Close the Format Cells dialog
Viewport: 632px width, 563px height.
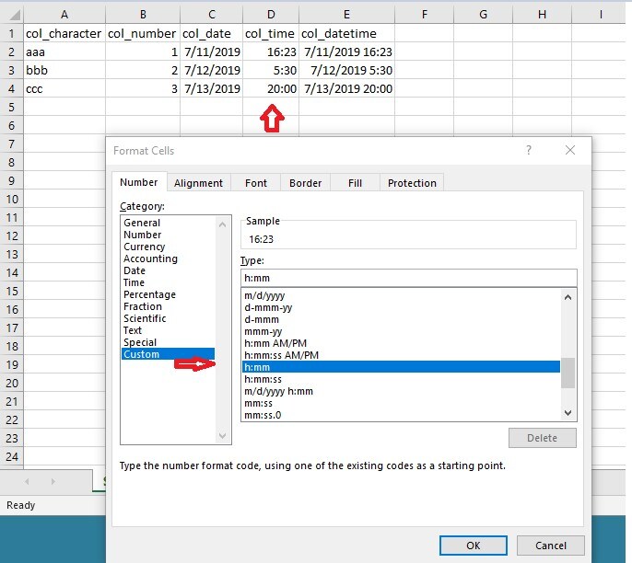click(x=570, y=150)
